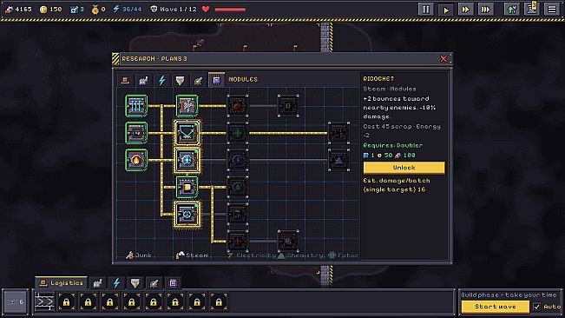Click the Chemistry era label
The image size is (565, 318).
(x=300, y=255)
